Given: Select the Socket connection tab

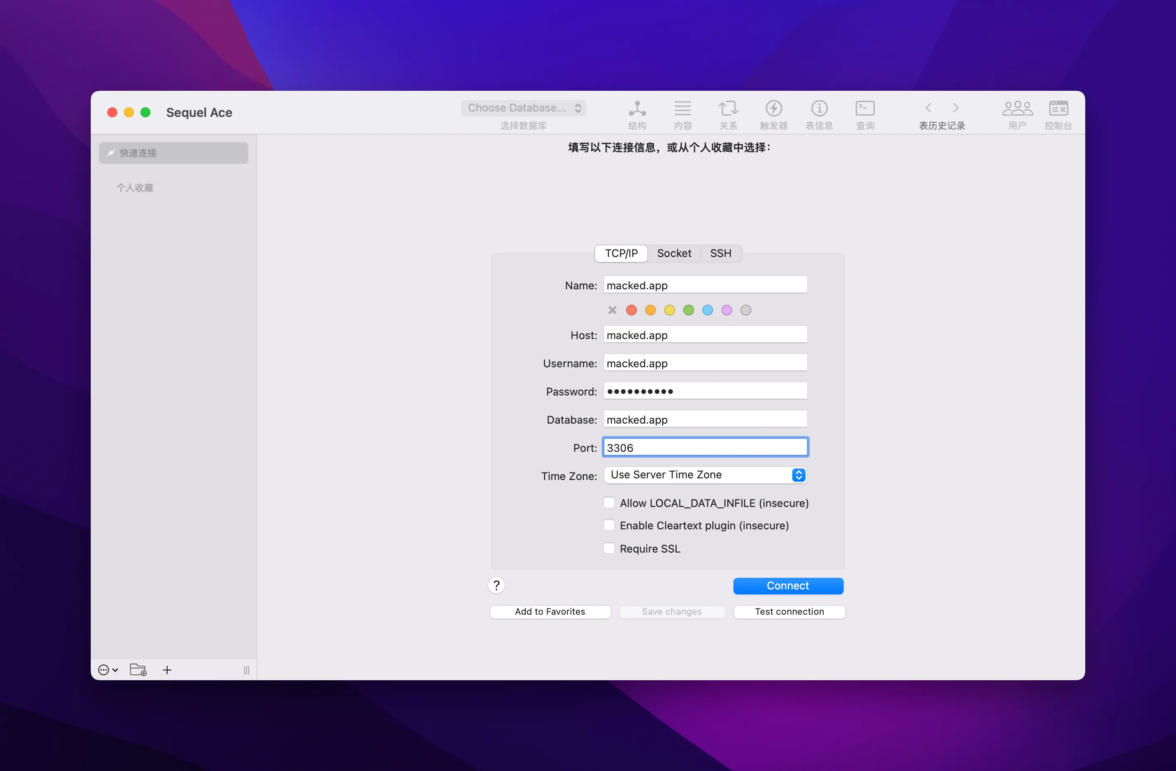Looking at the screenshot, I should click(x=674, y=253).
